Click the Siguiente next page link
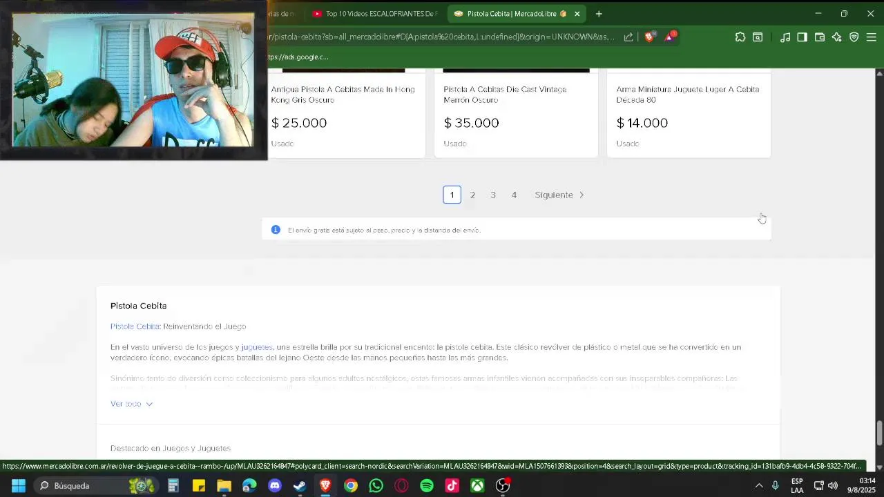This screenshot has height=497, width=884. tap(559, 195)
